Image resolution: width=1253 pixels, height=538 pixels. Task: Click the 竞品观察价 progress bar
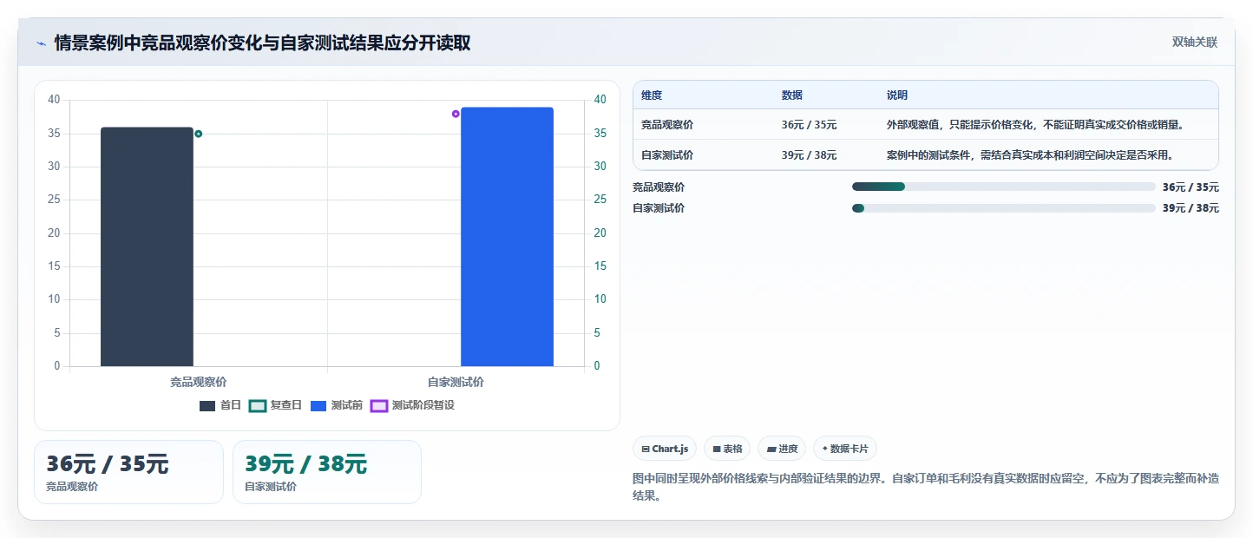pos(1004,187)
